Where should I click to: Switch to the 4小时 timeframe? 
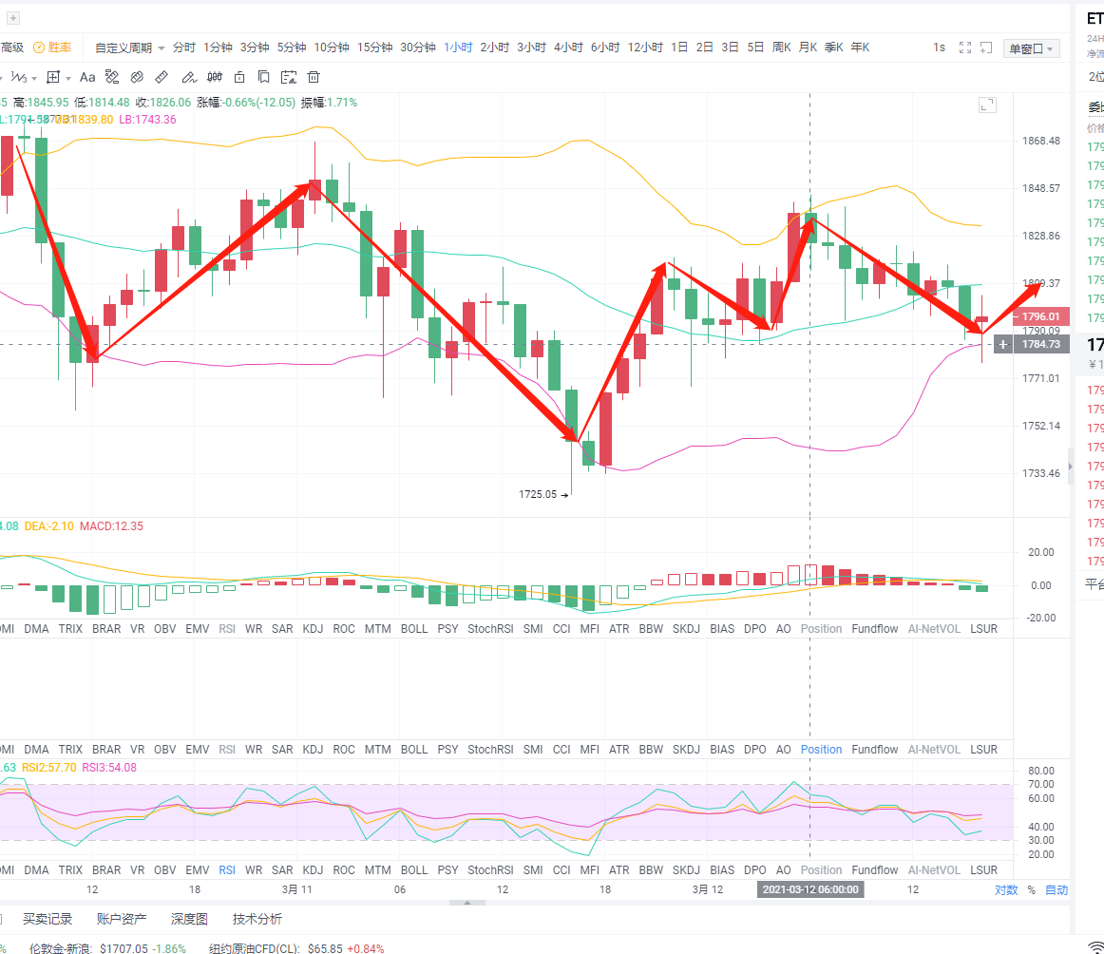(568, 48)
